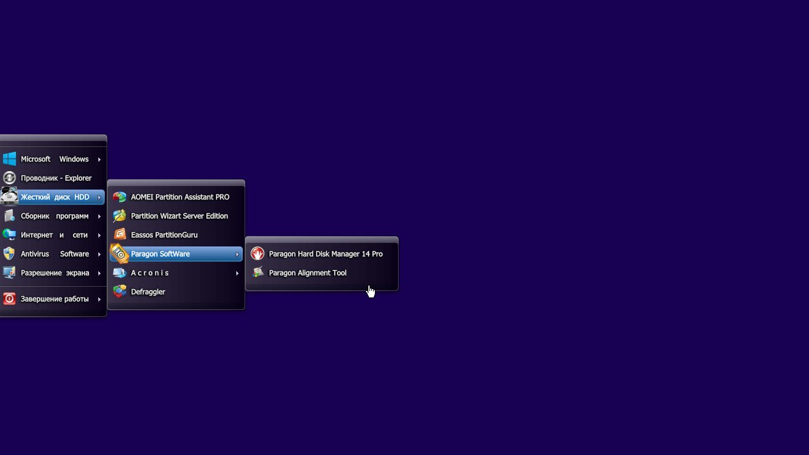Click the Acronis icon
This screenshot has width=809, height=455.
(x=120, y=273)
